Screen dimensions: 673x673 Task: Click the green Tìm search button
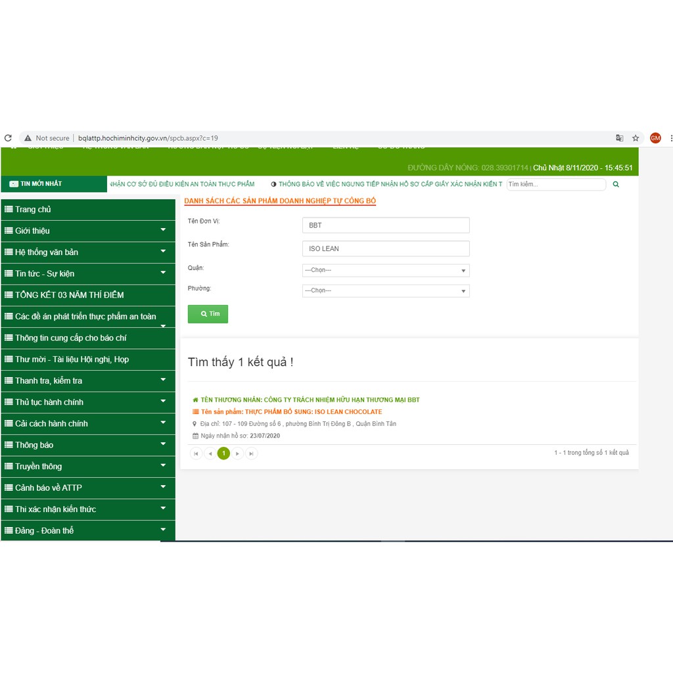click(208, 314)
